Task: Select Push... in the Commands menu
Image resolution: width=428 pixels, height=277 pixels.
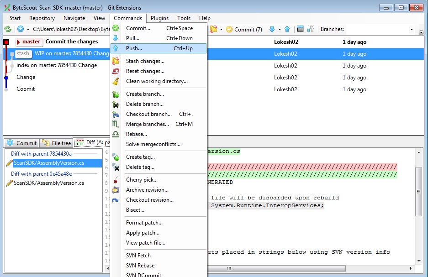Action: pos(159,48)
